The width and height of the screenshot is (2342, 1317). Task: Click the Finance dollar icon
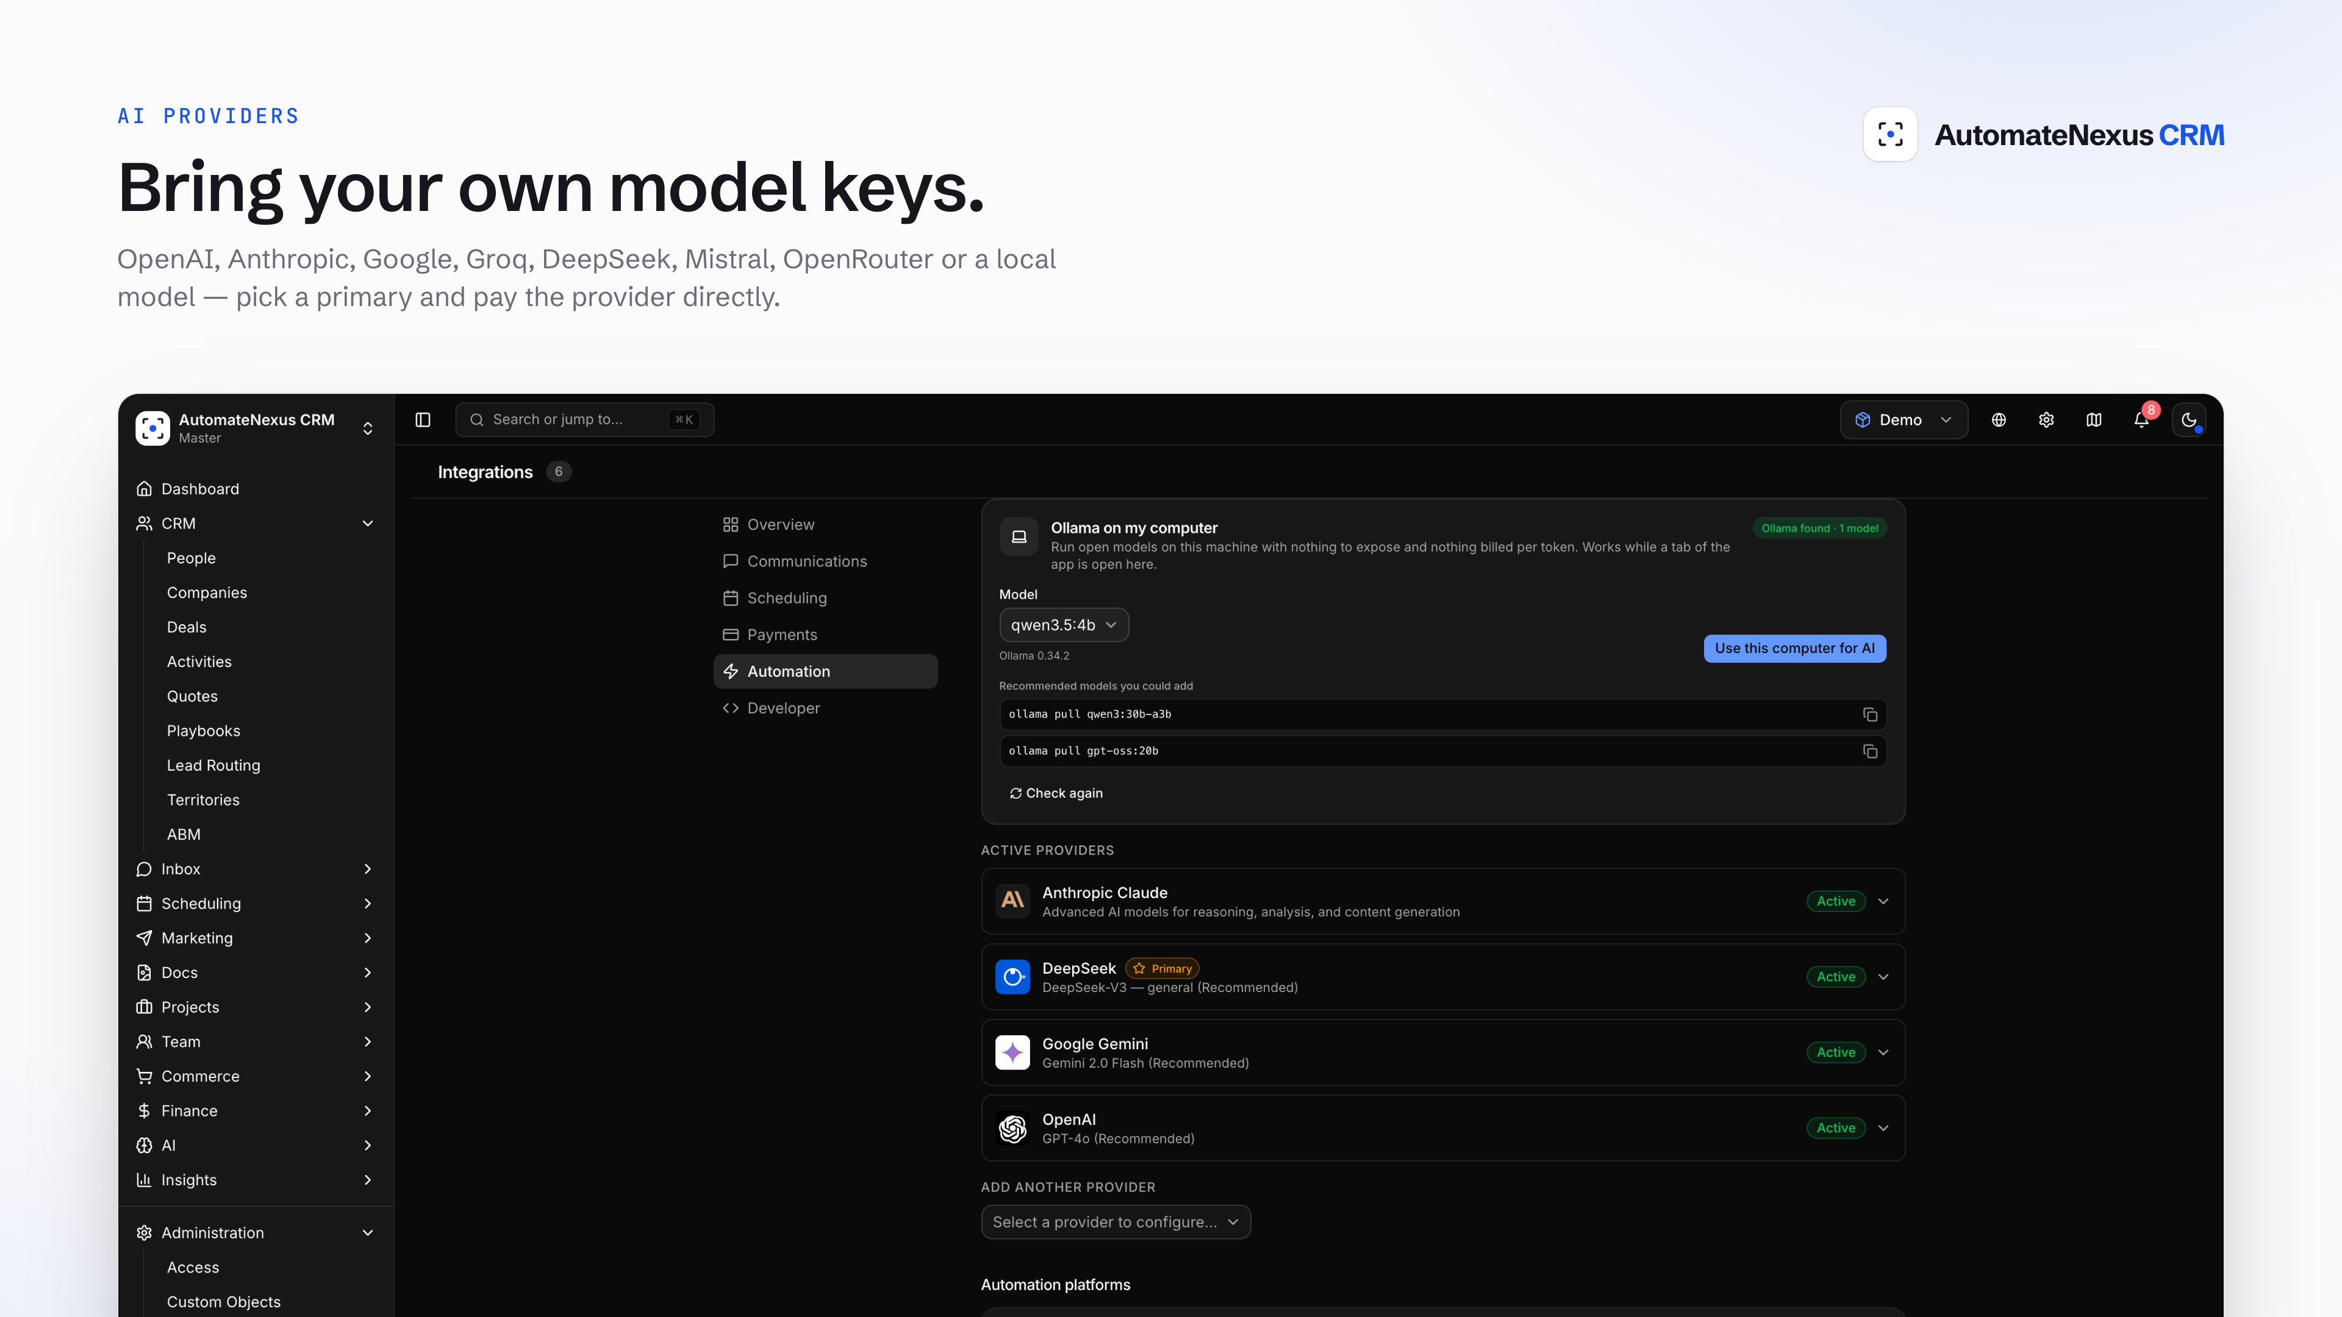pos(144,1111)
